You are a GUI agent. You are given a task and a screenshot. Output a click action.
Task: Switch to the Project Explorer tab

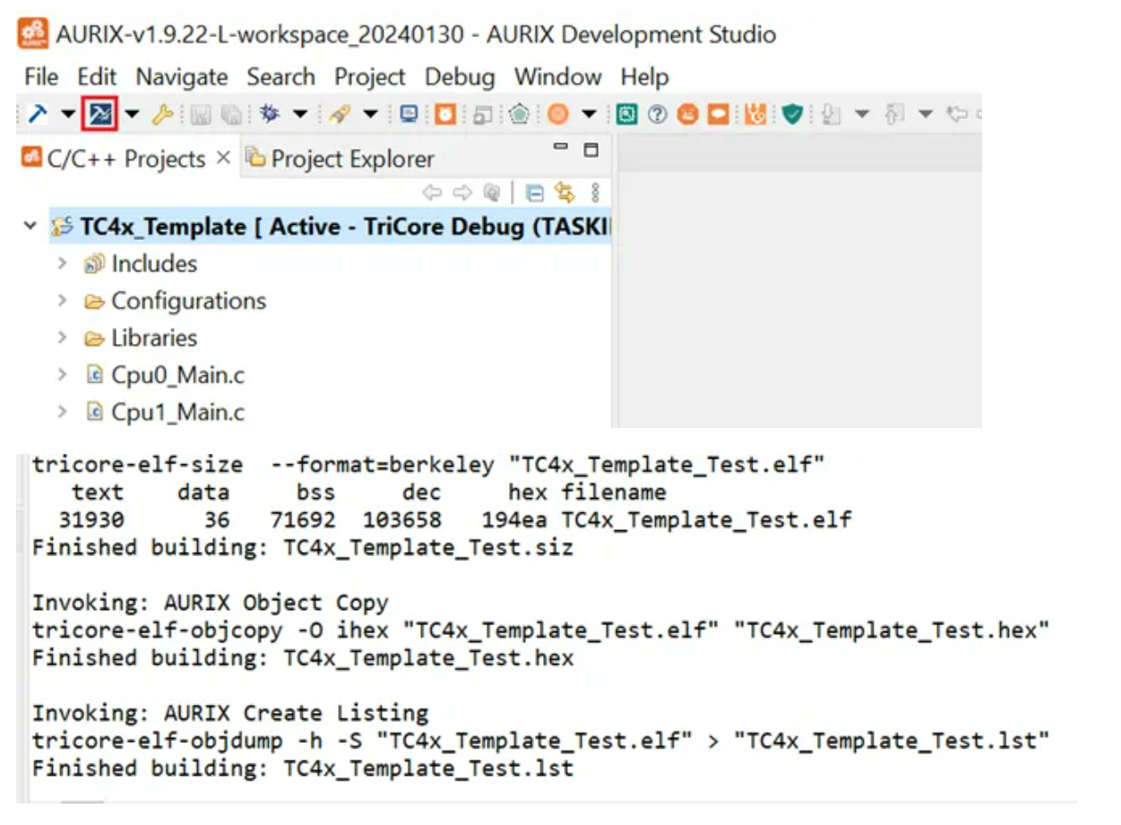click(351, 159)
